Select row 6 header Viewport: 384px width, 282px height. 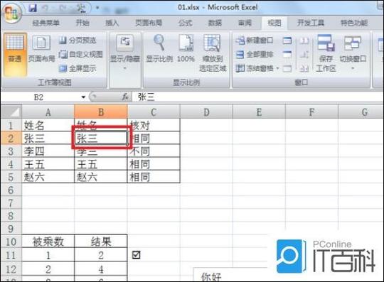pyautogui.click(x=11, y=190)
